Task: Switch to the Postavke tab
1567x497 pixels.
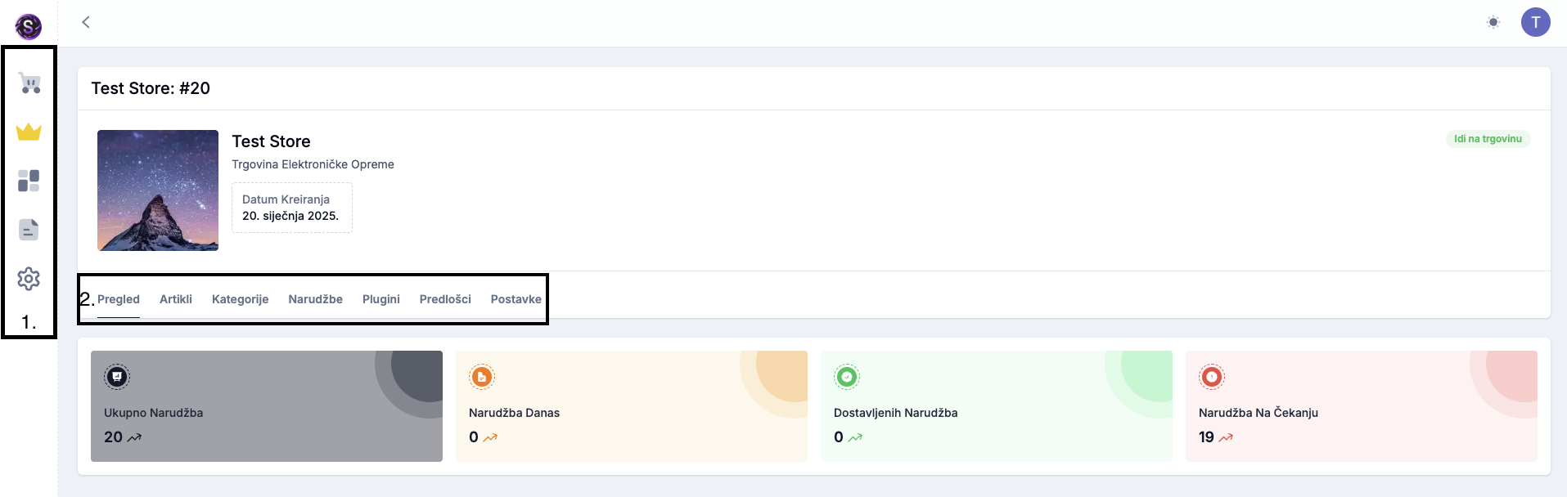Action: pyautogui.click(x=516, y=299)
